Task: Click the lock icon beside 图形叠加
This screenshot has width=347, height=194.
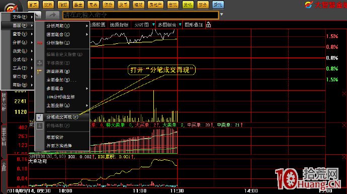Action: pos(208,25)
